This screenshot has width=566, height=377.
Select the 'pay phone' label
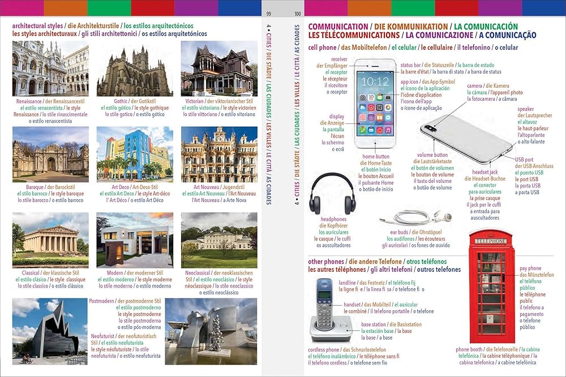pos(530,268)
